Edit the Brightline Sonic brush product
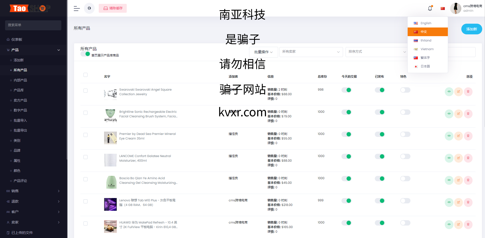 click(x=459, y=114)
